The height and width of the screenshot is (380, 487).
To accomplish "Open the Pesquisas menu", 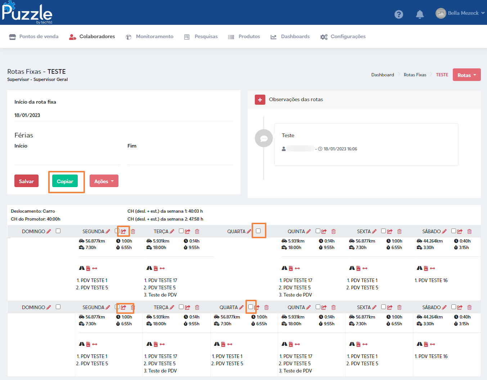I will click(x=201, y=37).
